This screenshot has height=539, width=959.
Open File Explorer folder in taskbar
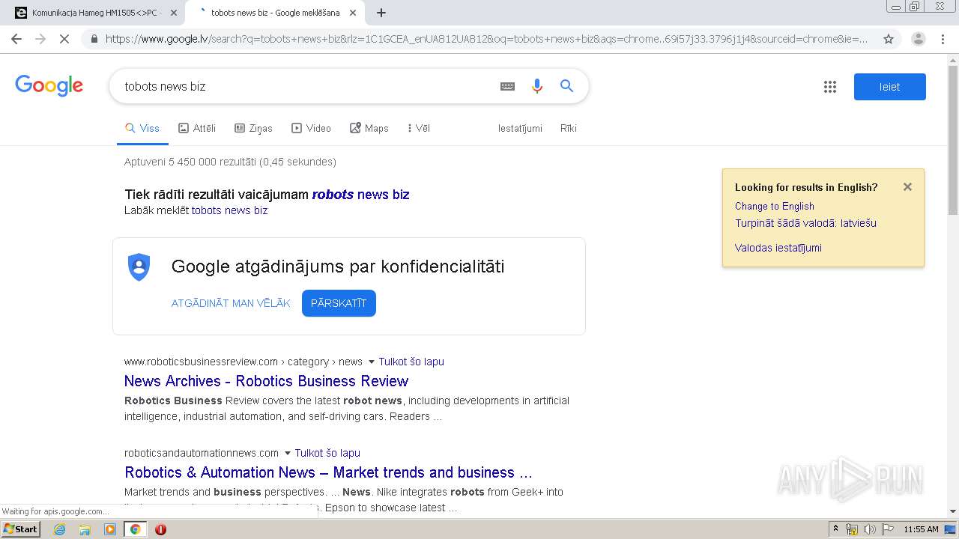[x=85, y=529]
